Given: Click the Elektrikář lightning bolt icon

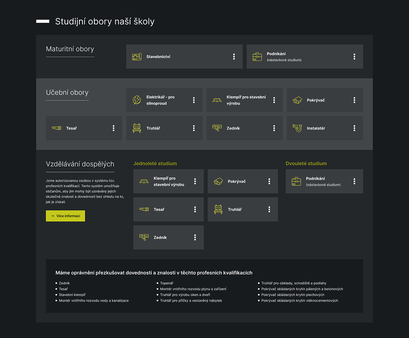Looking at the screenshot, I should [x=137, y=100].
